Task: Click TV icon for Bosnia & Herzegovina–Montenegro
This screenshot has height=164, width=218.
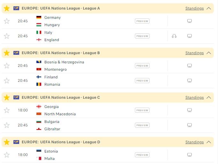Action: (x=190, y=66)
